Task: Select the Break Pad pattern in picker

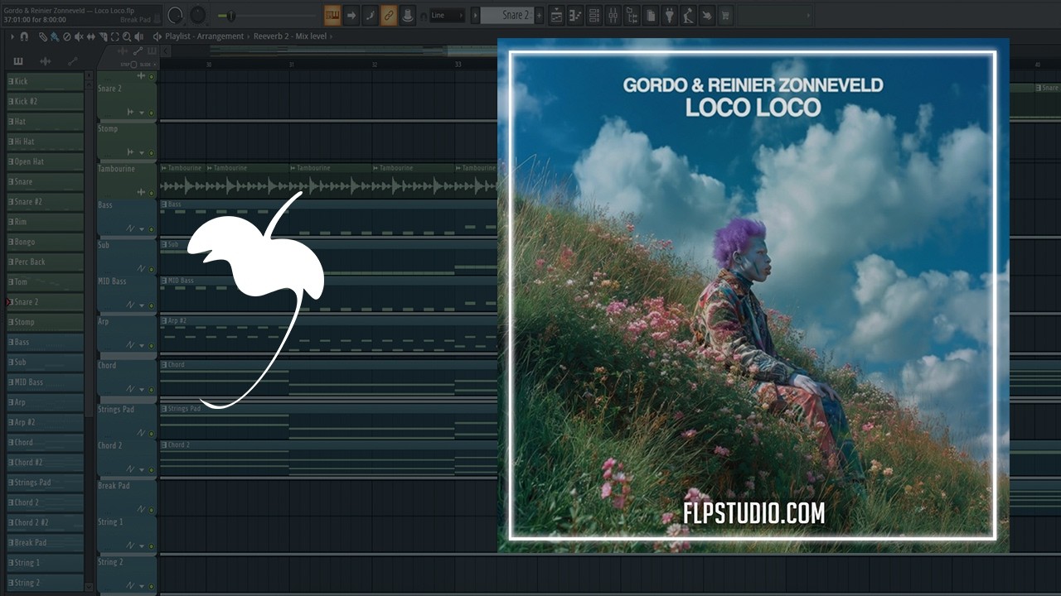Action: pos(46,542)
